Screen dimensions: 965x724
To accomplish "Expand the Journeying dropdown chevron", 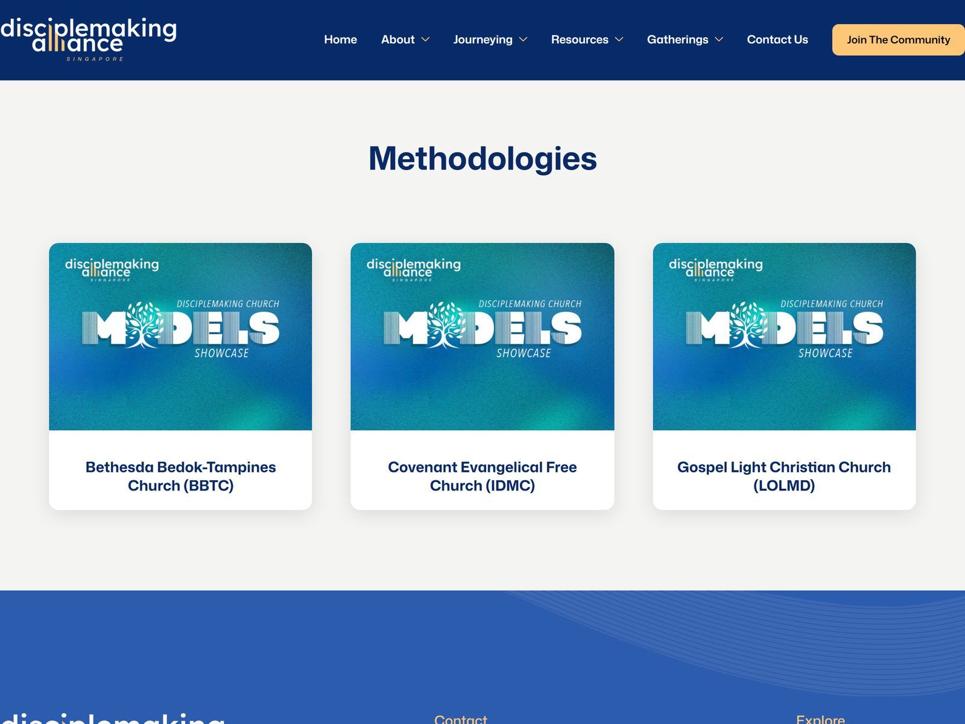I will (x=523, y=40).
